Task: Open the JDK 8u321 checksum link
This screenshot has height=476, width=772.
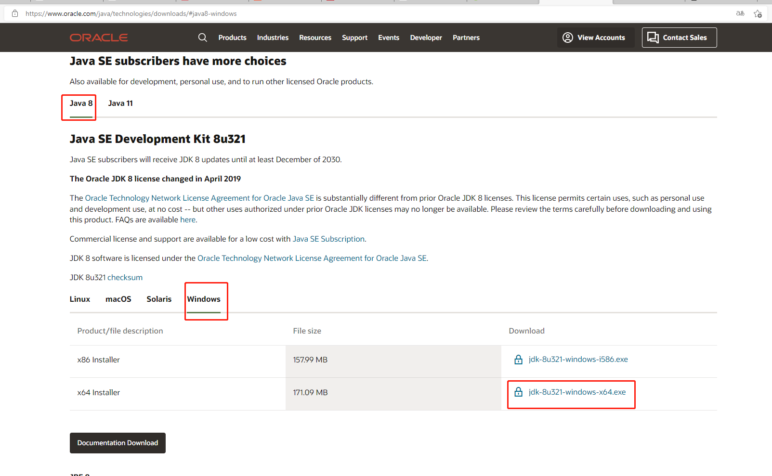Action: [x=125, y=278]
